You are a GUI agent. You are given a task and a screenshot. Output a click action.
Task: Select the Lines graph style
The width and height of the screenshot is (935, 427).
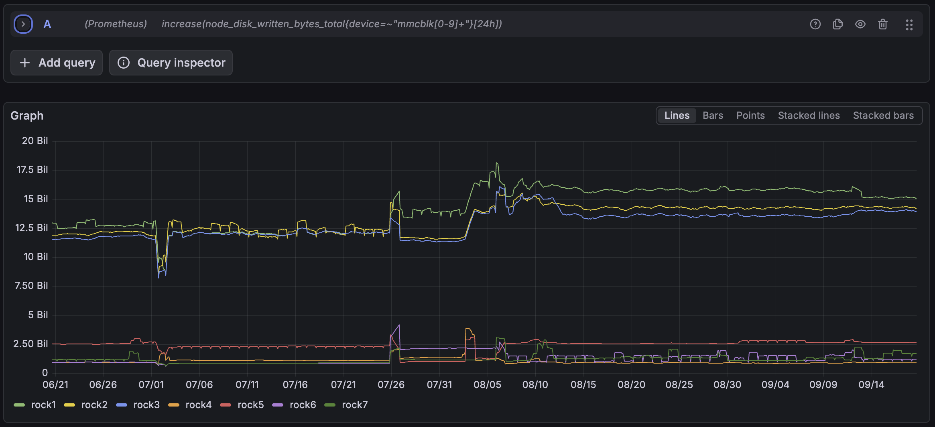tap(677, 116)
